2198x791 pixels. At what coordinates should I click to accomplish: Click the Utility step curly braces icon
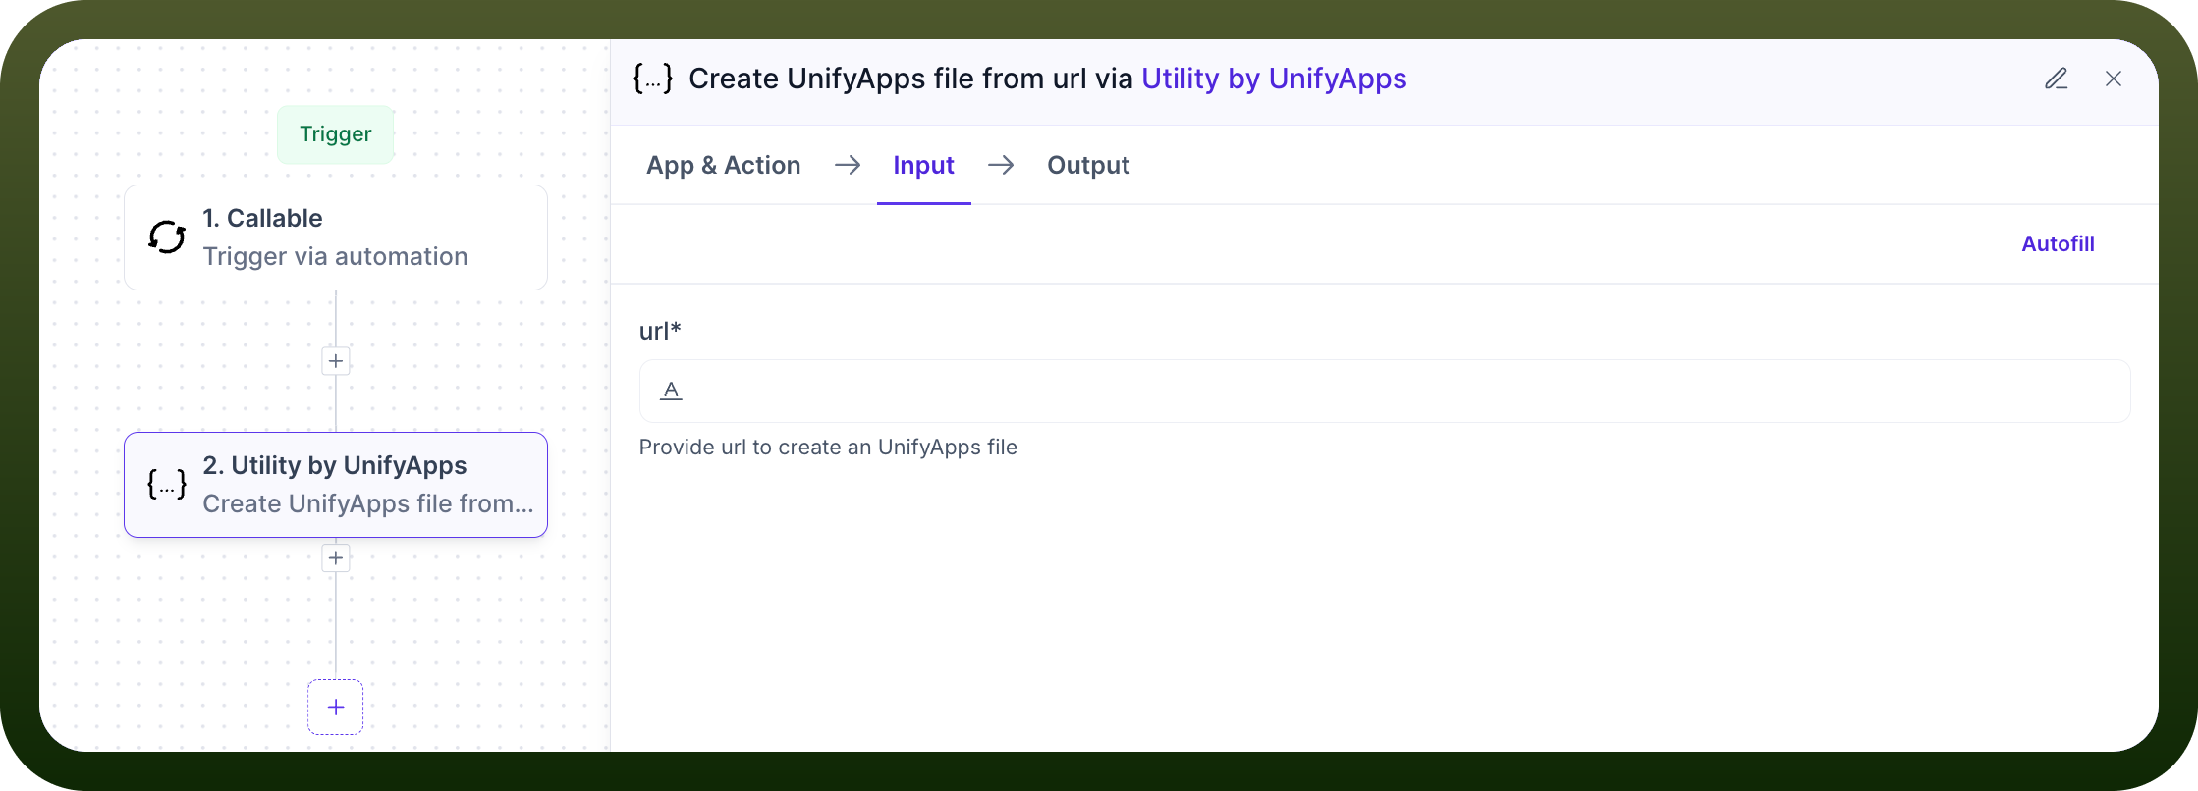(167, 484)
